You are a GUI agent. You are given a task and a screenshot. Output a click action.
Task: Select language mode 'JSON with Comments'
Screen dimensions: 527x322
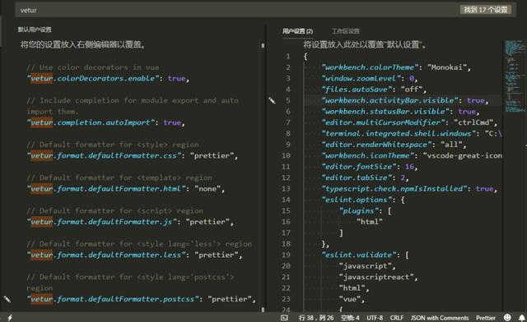point(439,318)
